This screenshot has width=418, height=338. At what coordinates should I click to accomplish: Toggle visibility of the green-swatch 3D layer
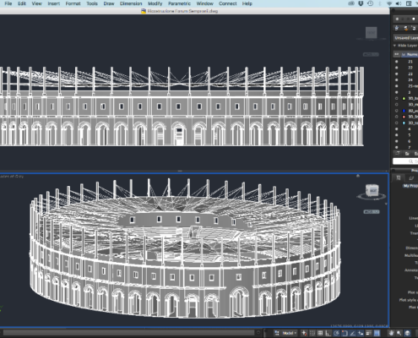[397, 98]
